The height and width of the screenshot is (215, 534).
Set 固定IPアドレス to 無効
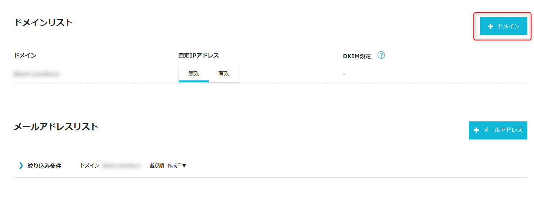[194, 74]
